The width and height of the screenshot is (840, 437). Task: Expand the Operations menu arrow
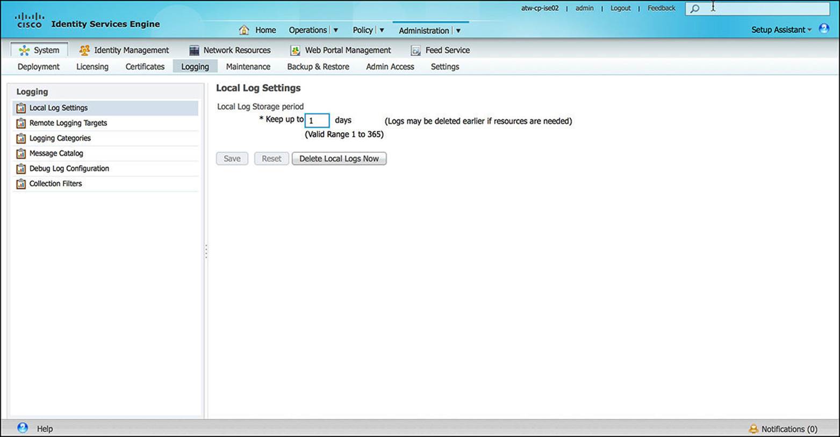pos(336,31)
